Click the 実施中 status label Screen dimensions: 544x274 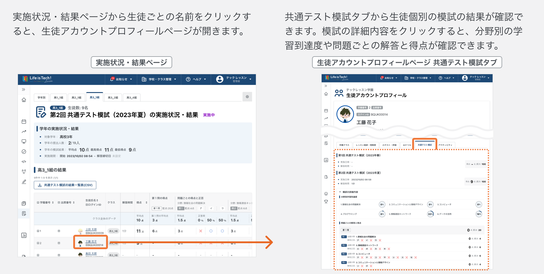pyautogui.click(x=209, y=115)
